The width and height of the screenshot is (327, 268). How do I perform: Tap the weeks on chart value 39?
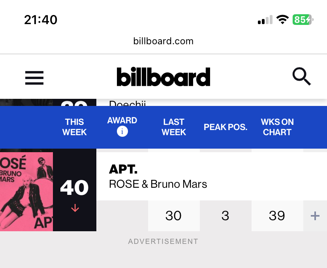click(277, 216)
